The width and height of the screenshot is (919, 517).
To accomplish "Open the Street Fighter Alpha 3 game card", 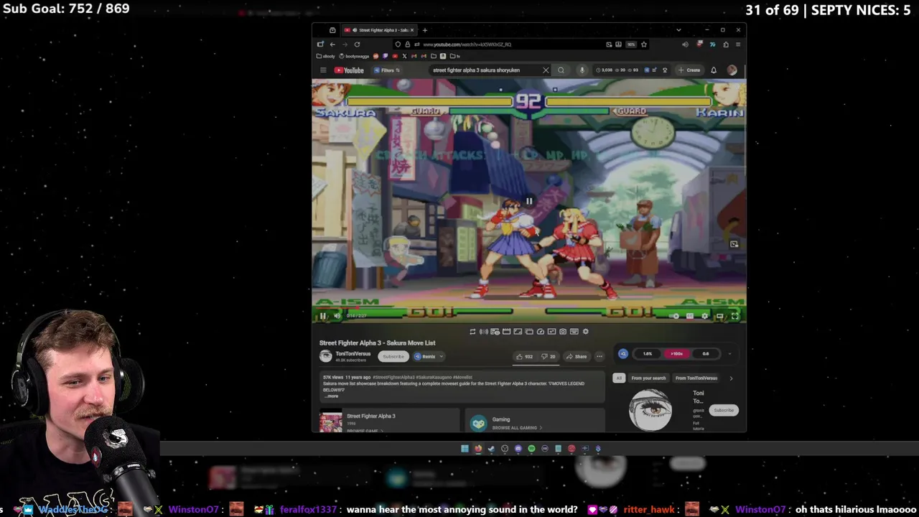I will tap(389, 421).
